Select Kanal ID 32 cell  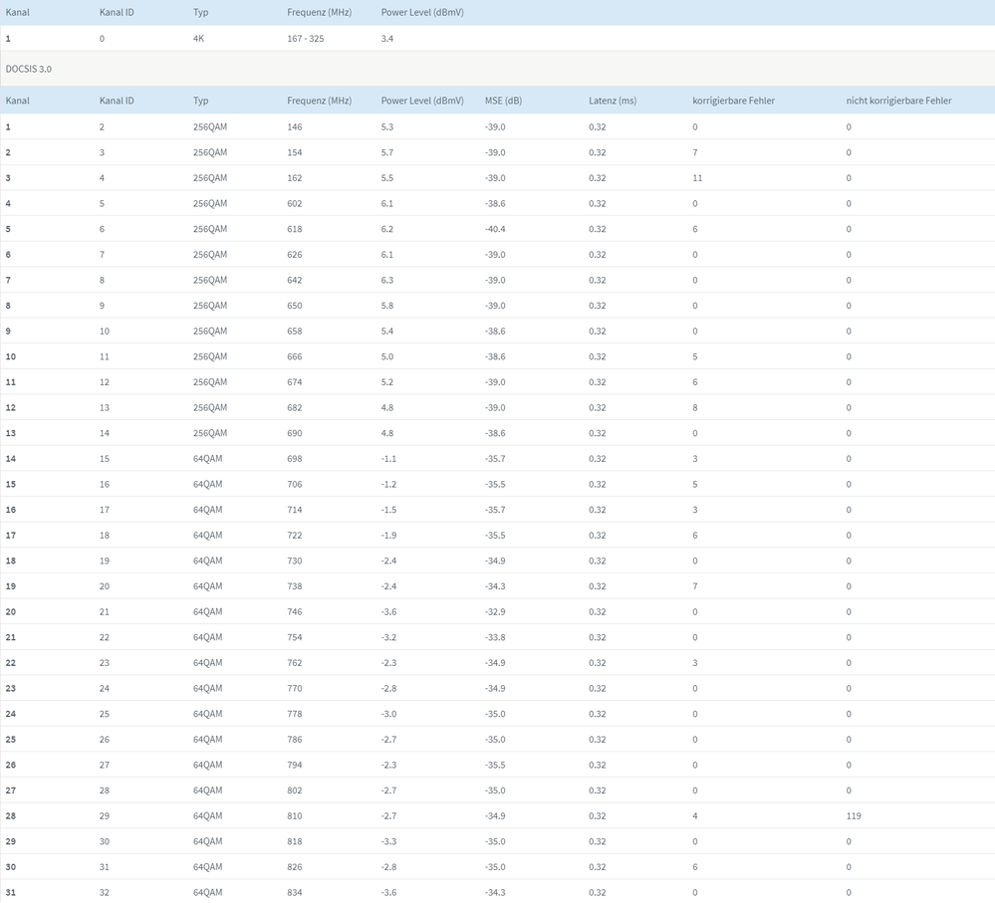click(104, 893)
